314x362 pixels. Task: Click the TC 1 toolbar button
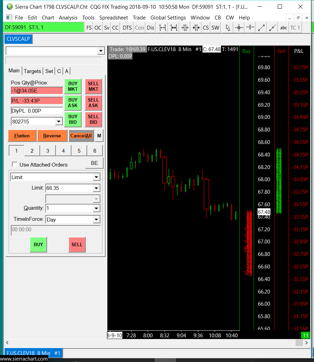[x=295, y=28]
